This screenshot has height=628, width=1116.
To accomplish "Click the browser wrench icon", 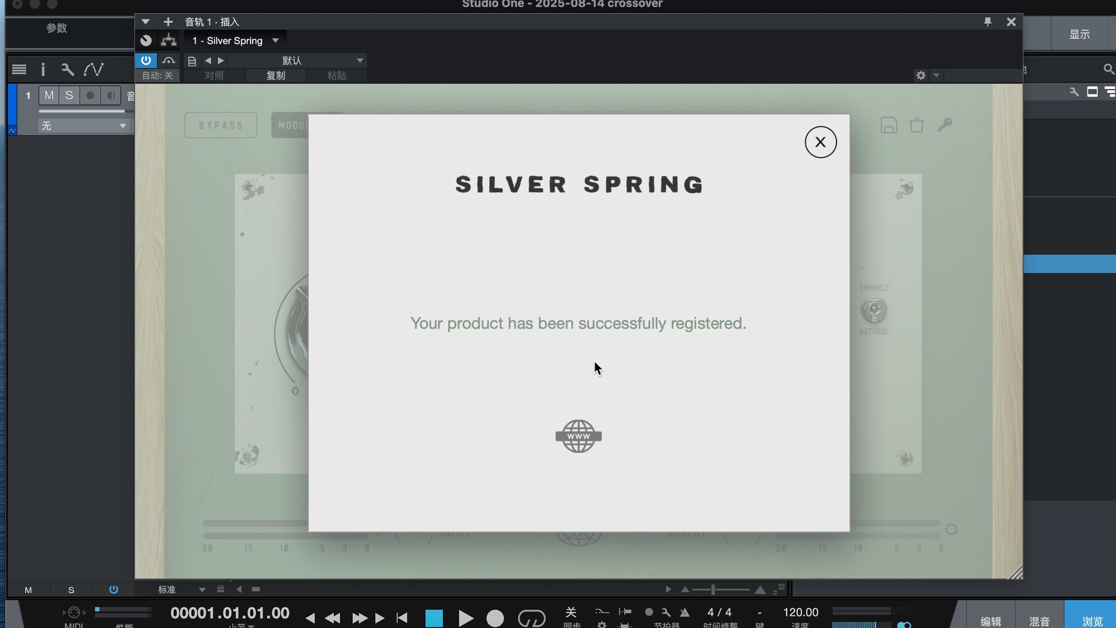I will click(x=1074, y=92).
